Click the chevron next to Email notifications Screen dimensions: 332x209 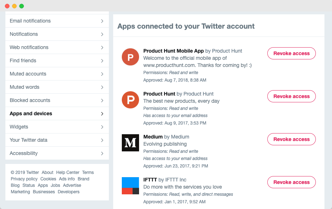coord(102,21)
